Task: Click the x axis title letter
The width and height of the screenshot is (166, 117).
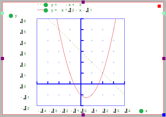Action: [146, 111]
